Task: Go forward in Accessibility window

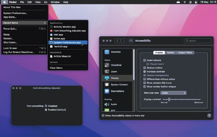Action: pos(124,41)
